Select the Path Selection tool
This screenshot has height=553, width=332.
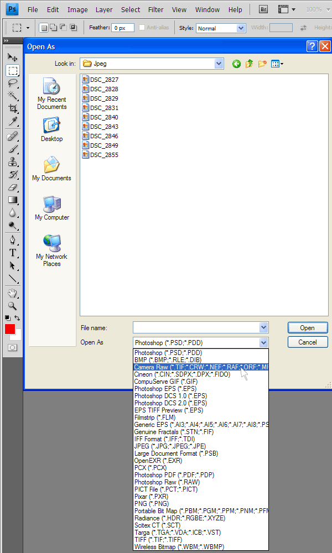13,265
